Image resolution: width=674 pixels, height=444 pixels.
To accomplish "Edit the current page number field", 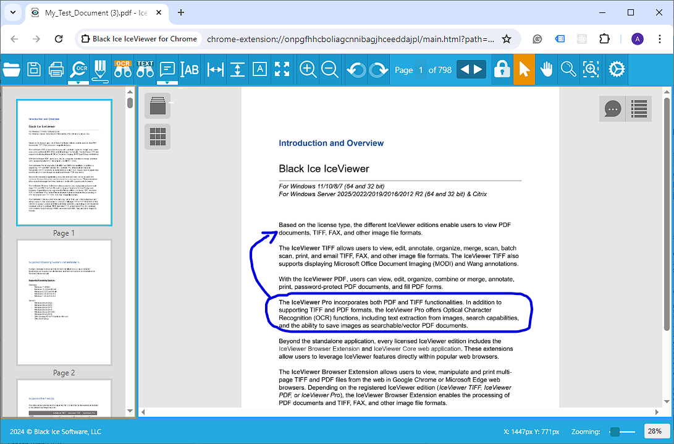I will coord(421,70).
